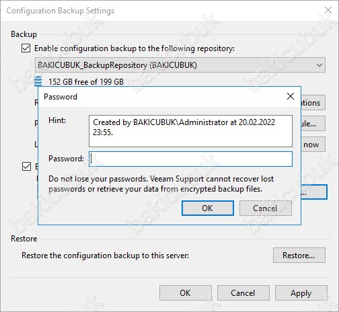This screenshot has width=339, height=312.
Task: Click inside the Password input field
Action: 190,159
